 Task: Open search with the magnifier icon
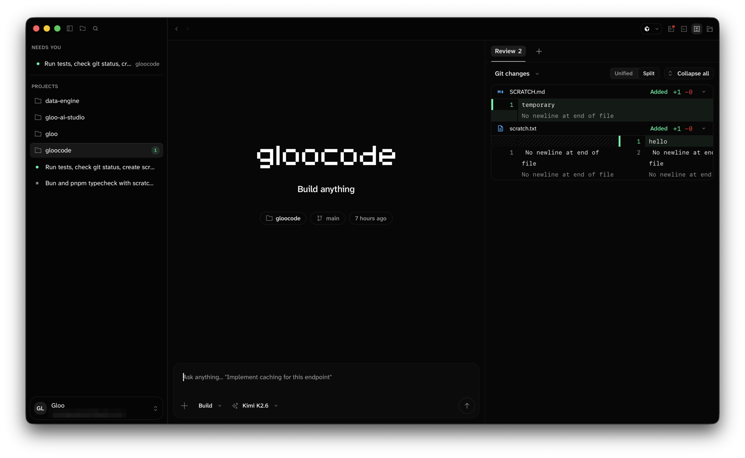click(95, 28)
